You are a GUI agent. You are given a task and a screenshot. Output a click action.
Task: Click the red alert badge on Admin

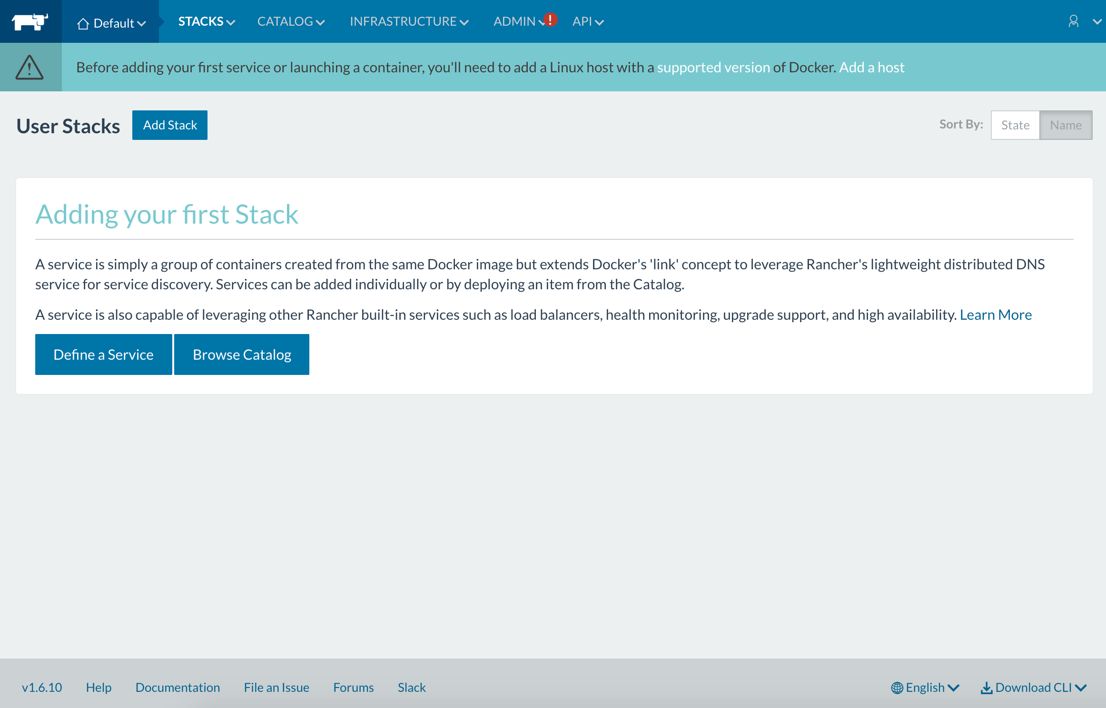550,20
